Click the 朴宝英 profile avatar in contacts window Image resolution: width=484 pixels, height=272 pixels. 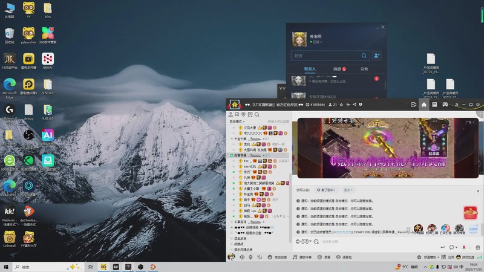299,39
